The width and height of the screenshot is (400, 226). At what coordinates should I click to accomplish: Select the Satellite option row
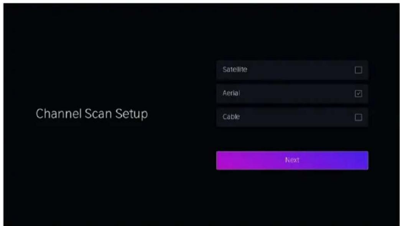292,70
